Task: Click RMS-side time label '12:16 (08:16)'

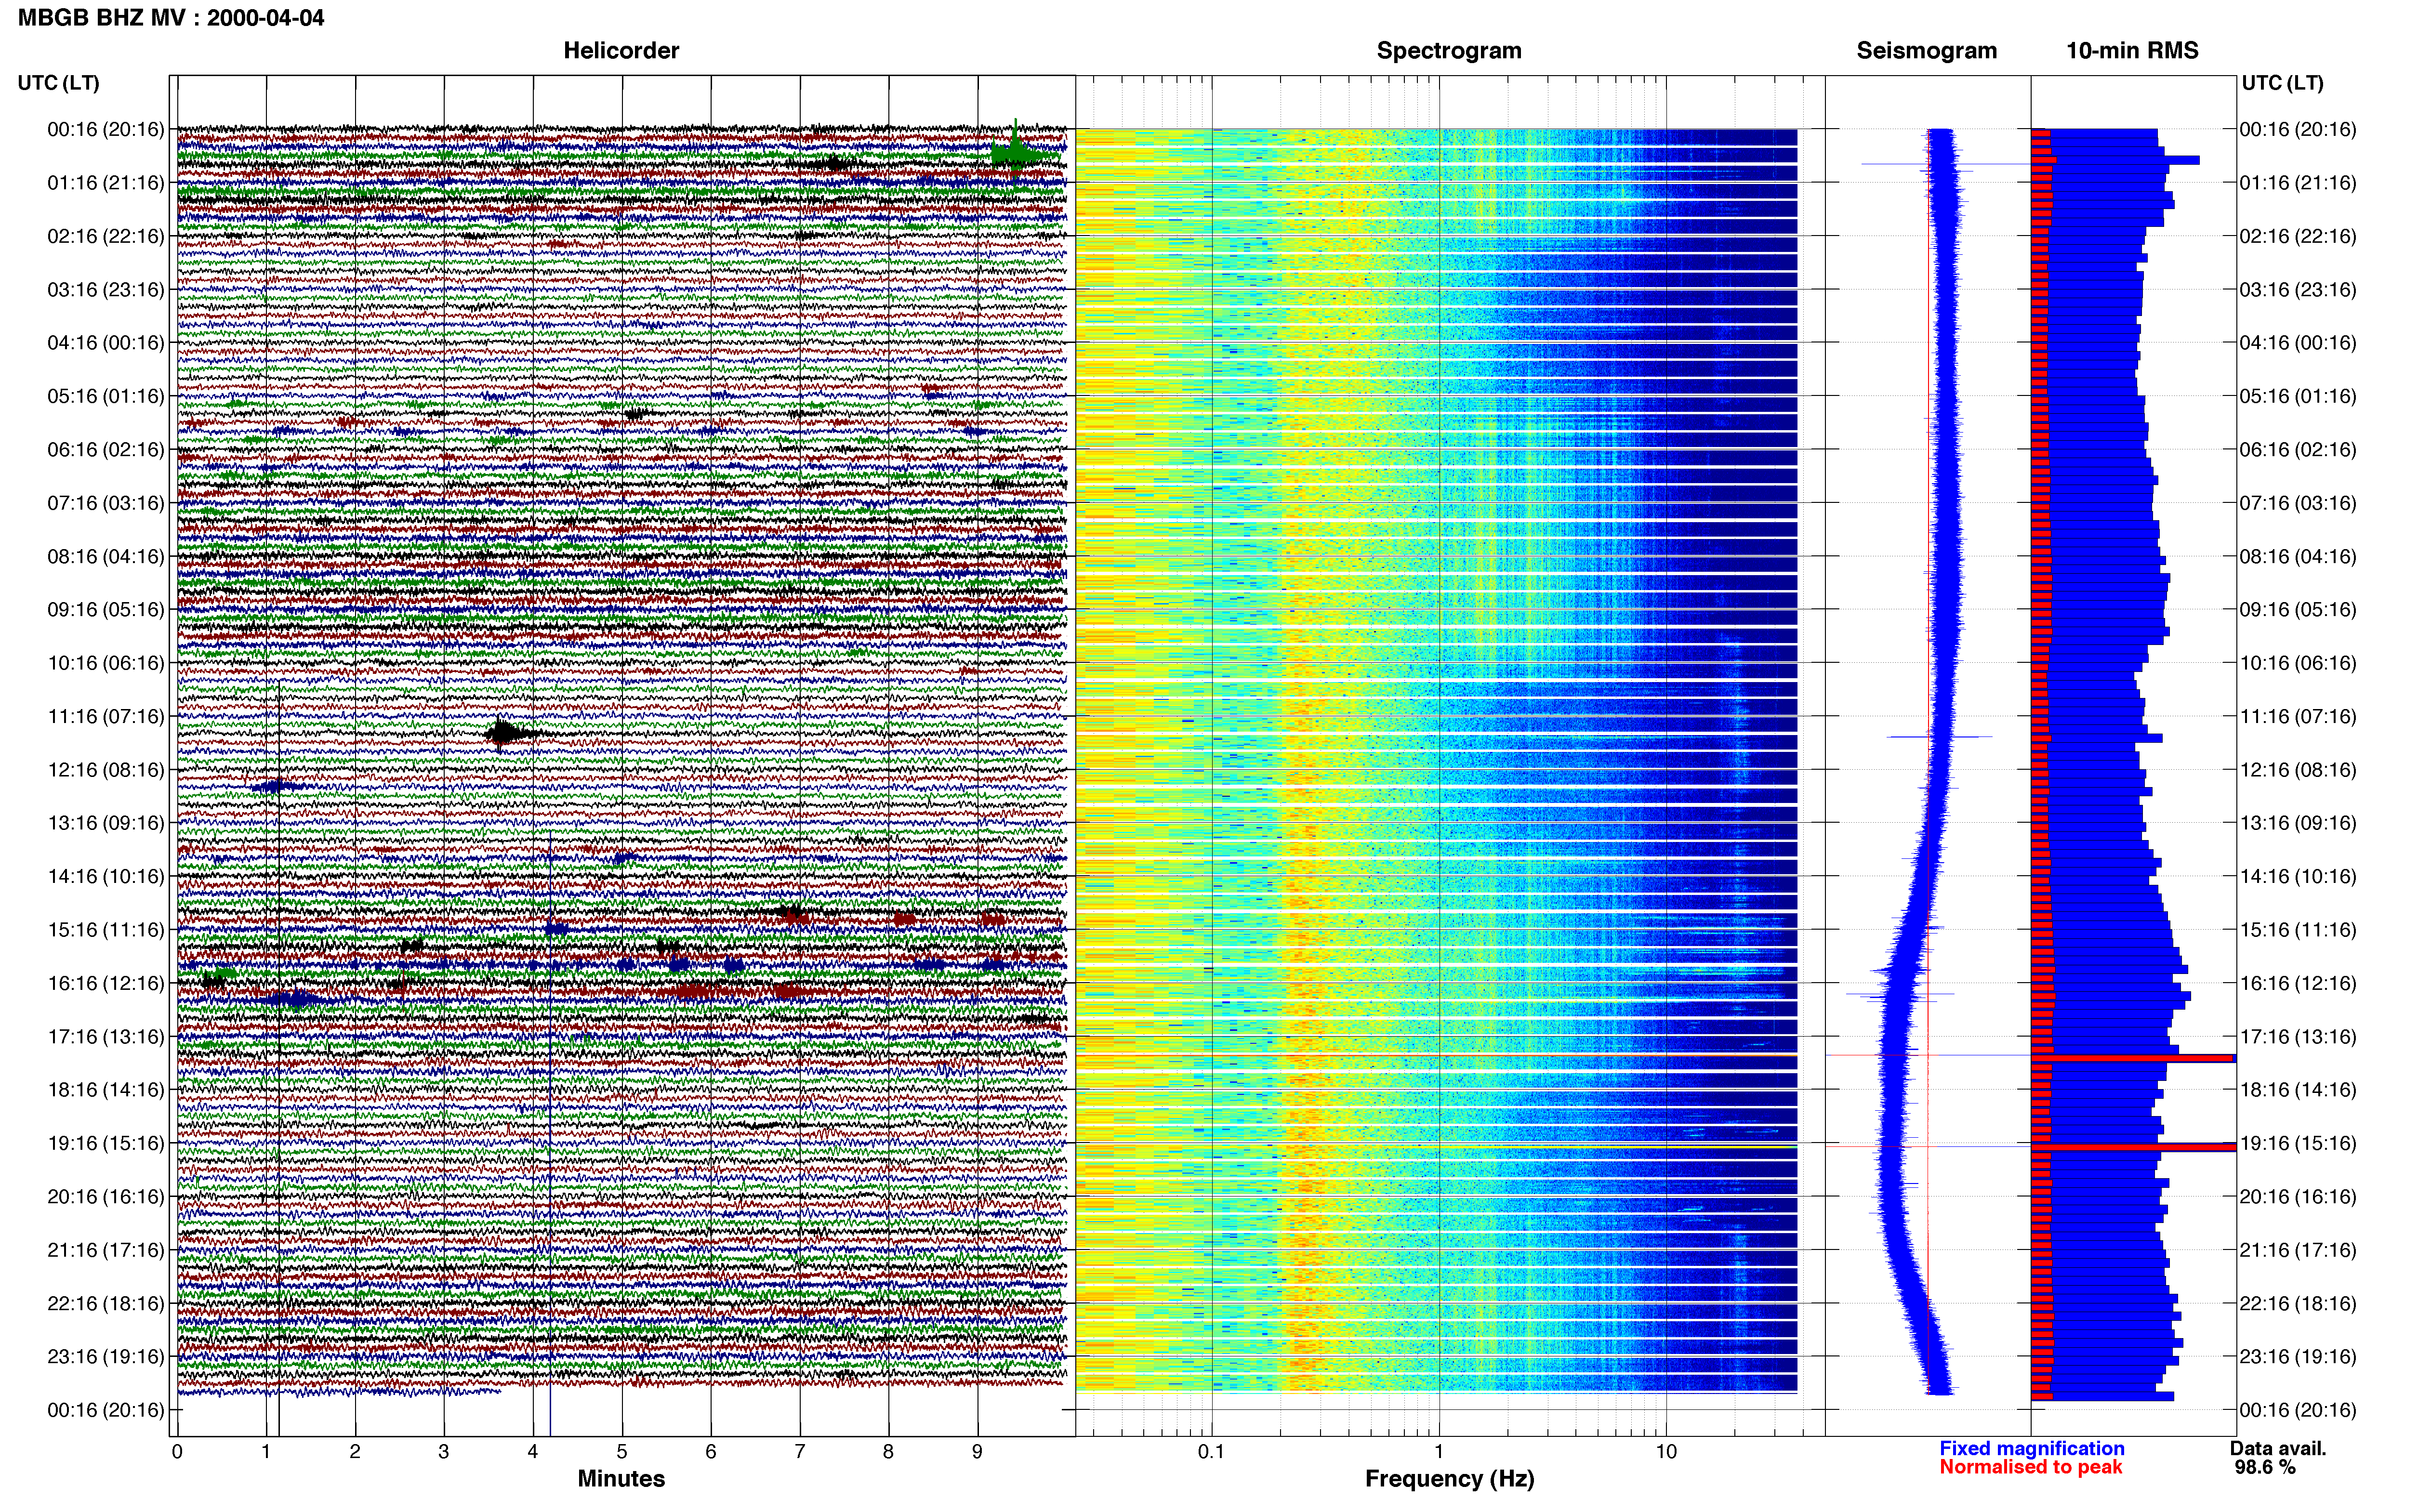Action: [x=2298, y=770]
